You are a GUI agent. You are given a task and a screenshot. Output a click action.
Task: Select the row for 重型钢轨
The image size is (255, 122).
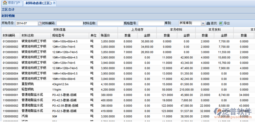point(127,84)
